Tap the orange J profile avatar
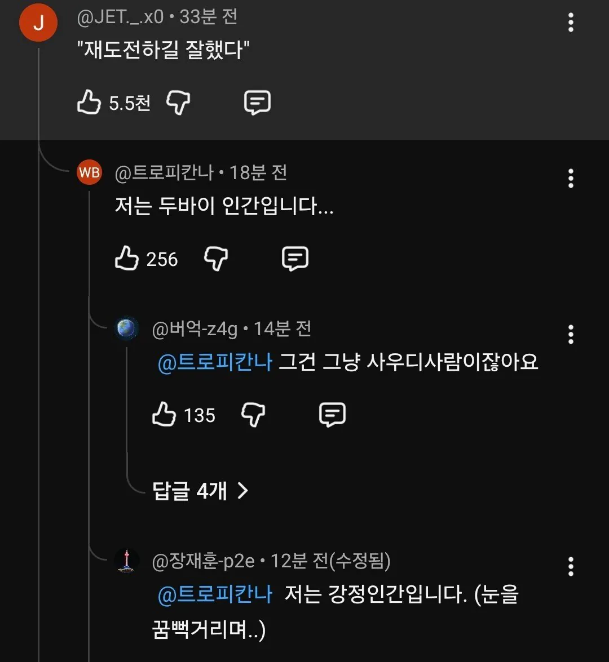The image size is (609, 662). (x=38, y=23)
